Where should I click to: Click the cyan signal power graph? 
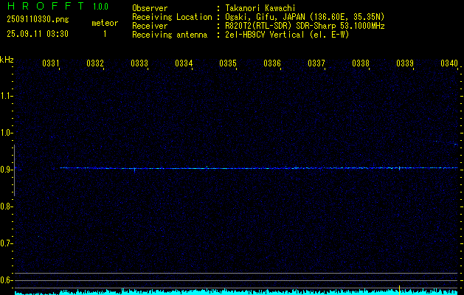click(236, 292)
